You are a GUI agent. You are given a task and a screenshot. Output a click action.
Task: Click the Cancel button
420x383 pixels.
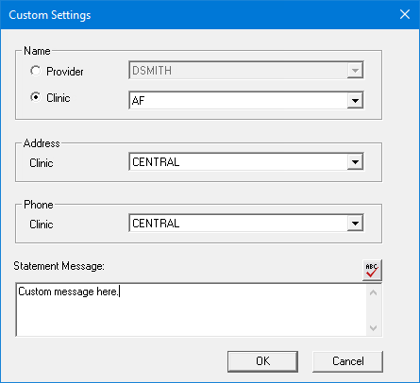point(348,361)
